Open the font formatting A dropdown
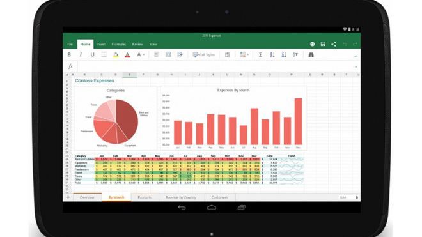 pyautogui.click(x=141, y=54)
